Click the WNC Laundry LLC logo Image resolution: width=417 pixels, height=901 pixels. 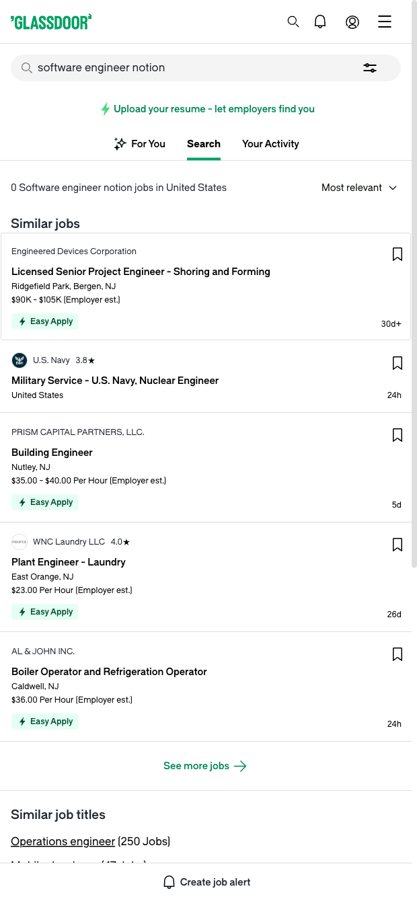click(20, 542)
